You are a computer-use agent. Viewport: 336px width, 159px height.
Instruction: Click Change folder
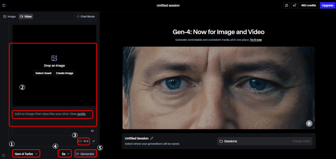[x=301, y=141]
